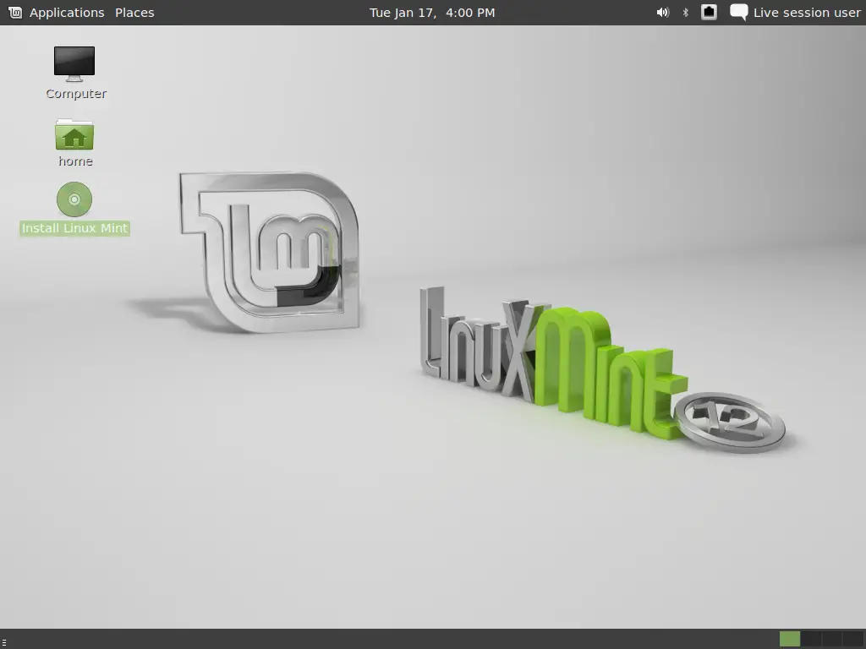
Task: Open the Linux Mint logo menu in the top panel
Action: pyautogui.click(x=15, y=12)
